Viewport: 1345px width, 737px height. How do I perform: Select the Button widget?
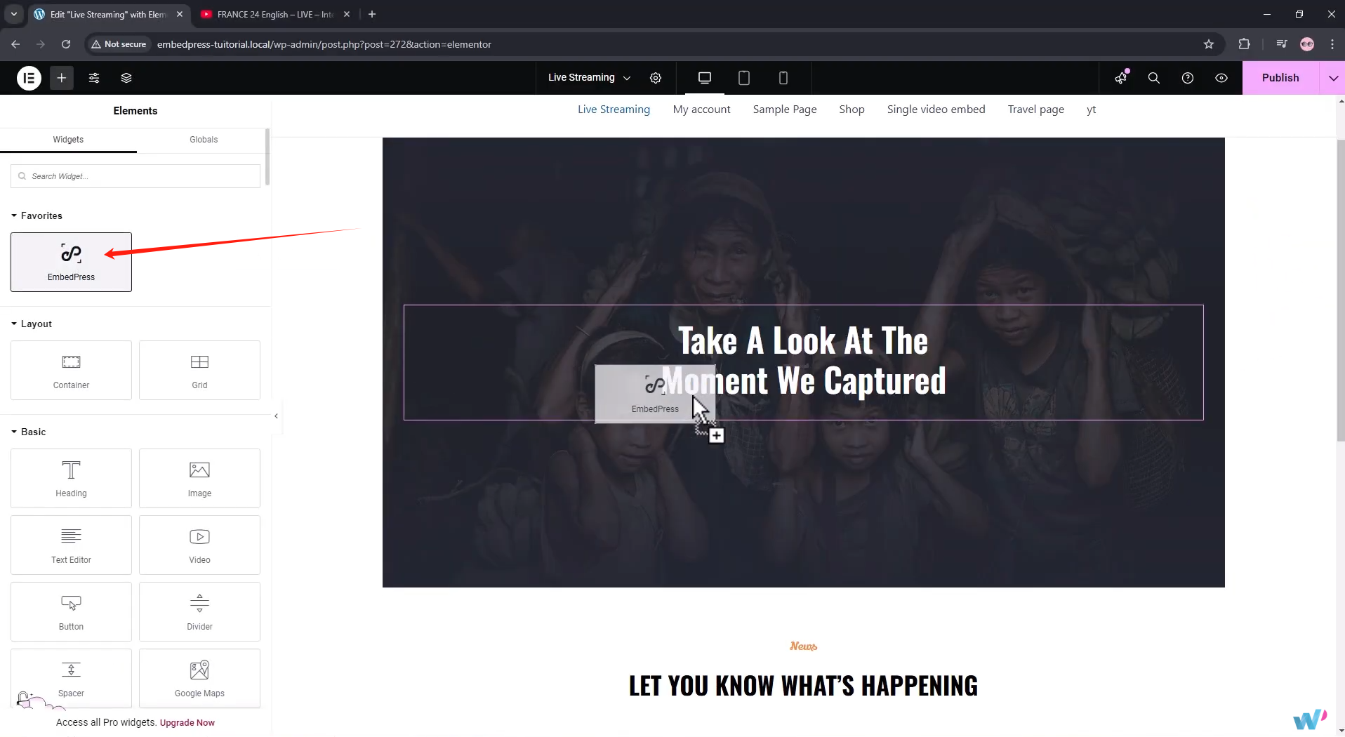[x=71, y=611]
